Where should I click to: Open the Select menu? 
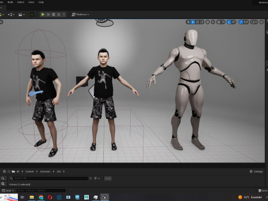(x=21, y=2)
